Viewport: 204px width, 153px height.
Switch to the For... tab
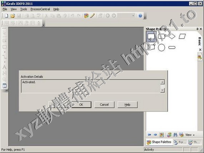(180, 142)
